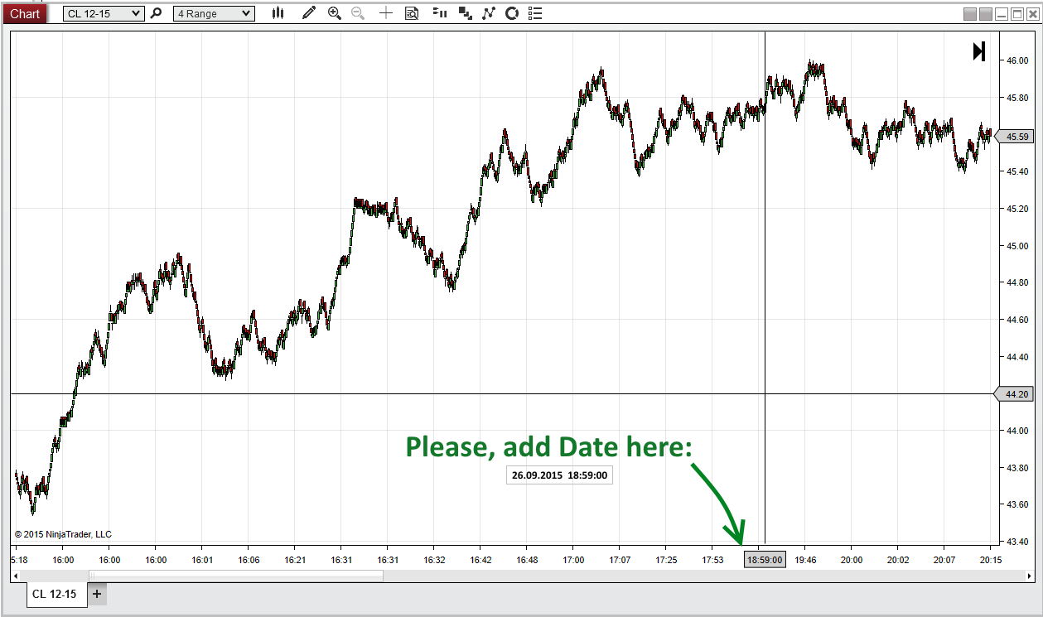This screenshot has height=617, width=1043.
Task: Click the first gray link button
Action: point(970,14)
